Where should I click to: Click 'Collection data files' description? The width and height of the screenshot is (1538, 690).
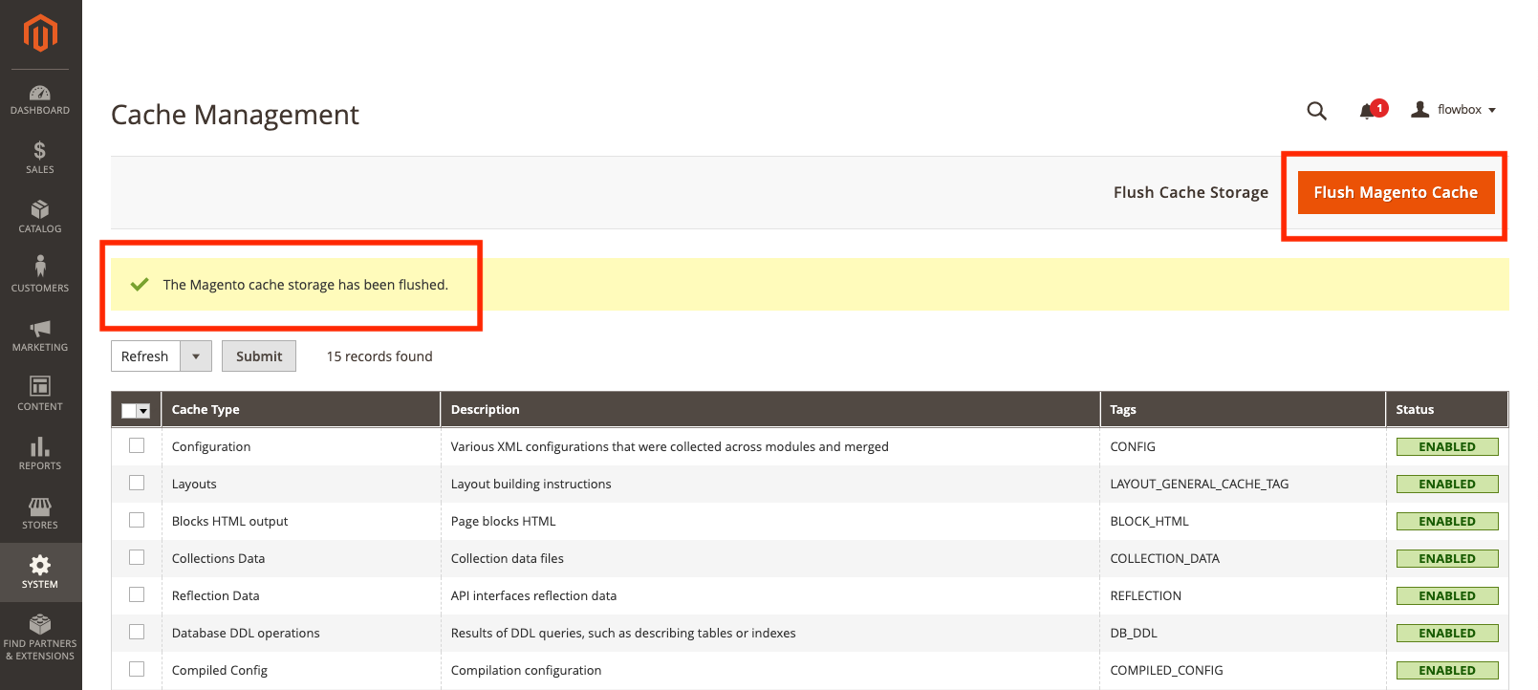point(508,558)
